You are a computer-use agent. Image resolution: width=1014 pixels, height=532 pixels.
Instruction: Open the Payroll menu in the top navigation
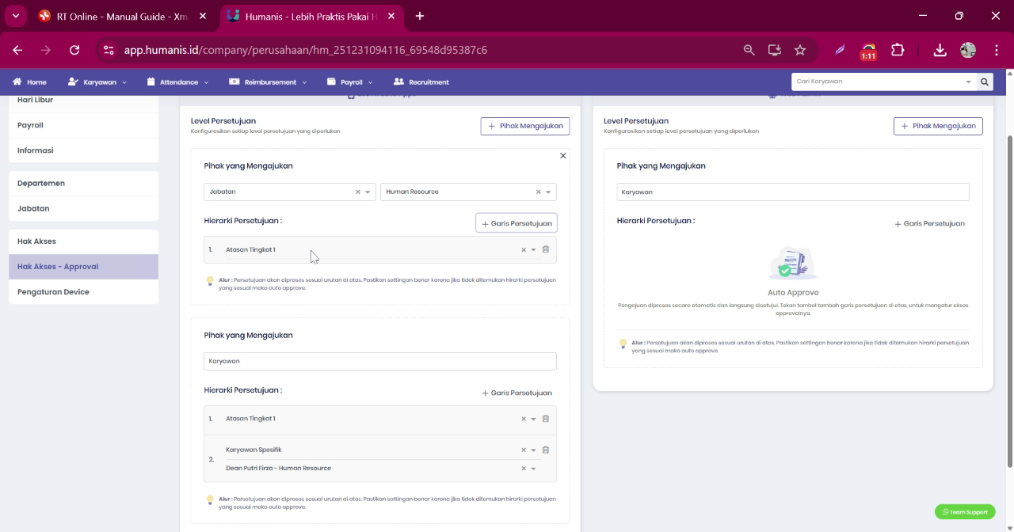click(350, 82)
